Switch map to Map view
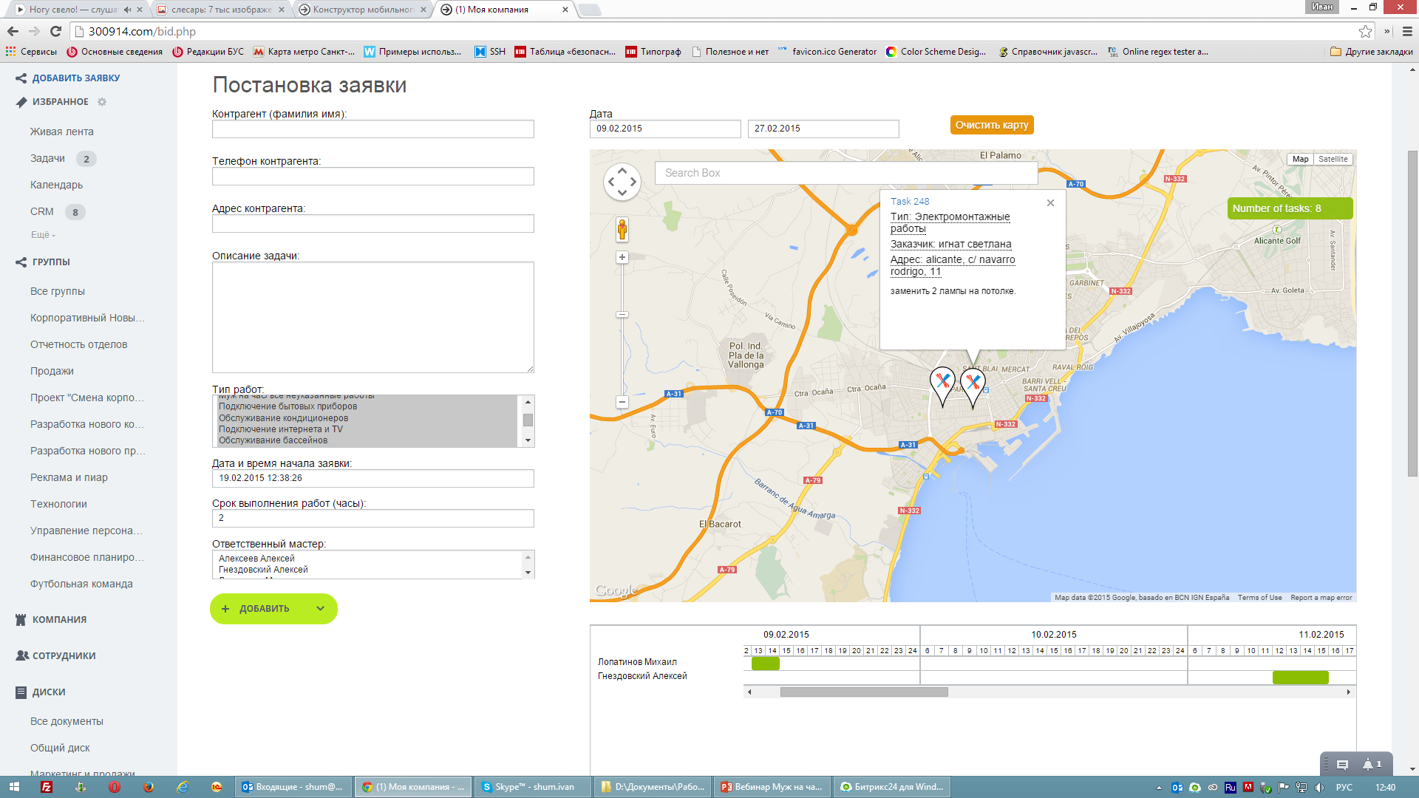The height and width of the screenshot is (798, 1419). click(x=1300, y=159)
